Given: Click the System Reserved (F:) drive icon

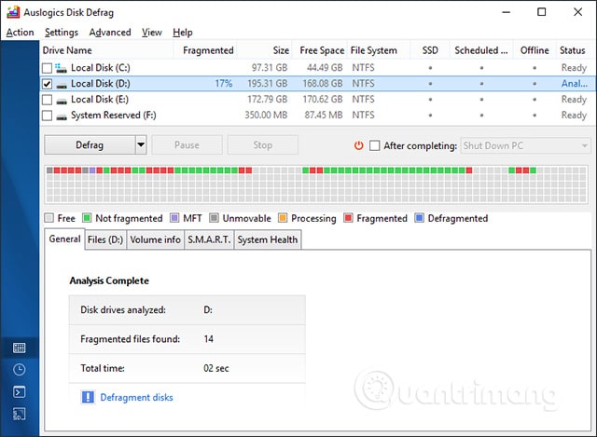Looking at the screenshot, I should click(x=62, y=116).
